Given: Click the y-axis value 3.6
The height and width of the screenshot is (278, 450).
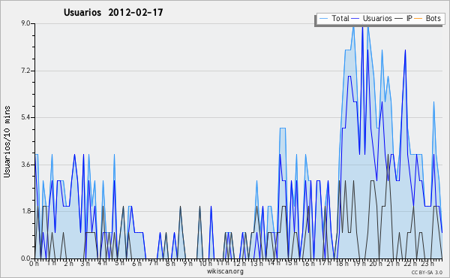Looking at the screenshot, I should click(25, 165).
